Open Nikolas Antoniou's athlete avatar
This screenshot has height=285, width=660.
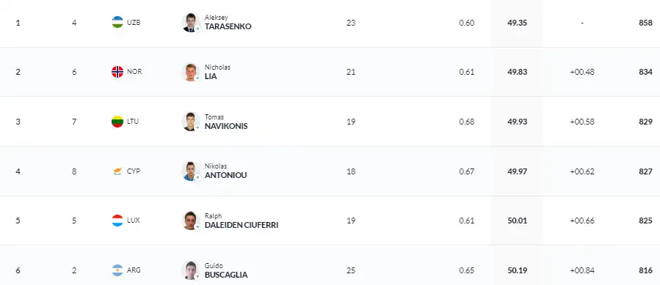(x=191, y=171)
